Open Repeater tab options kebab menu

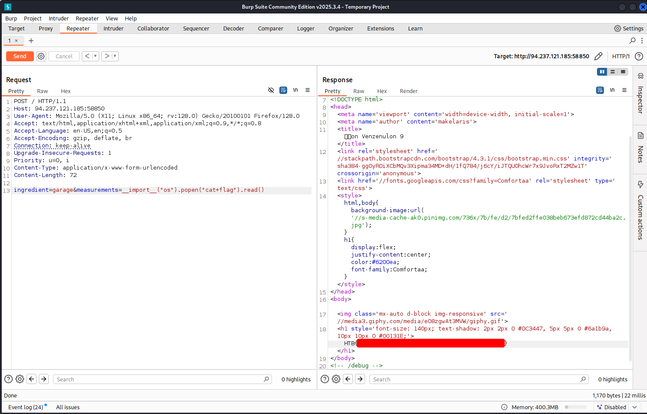642,40
